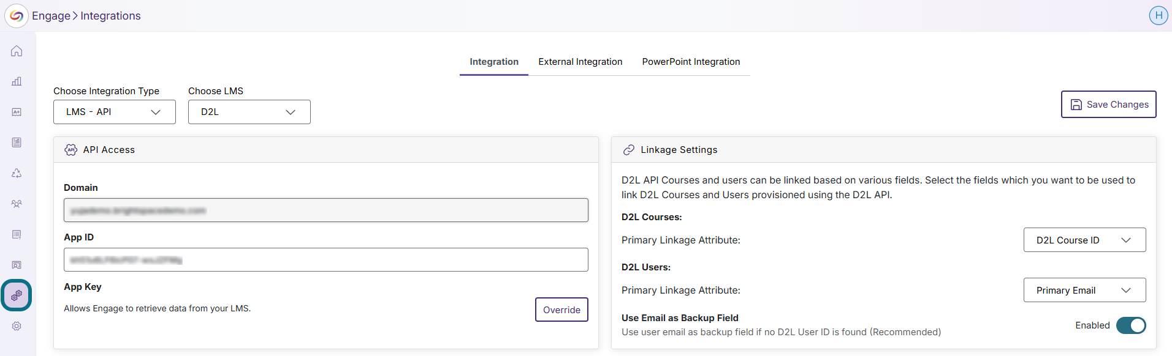Image resolution: width=1172 pixels, height=356 pixels.
Task: Open Choose Integration Type dropdown
Action: coord(115,112)
